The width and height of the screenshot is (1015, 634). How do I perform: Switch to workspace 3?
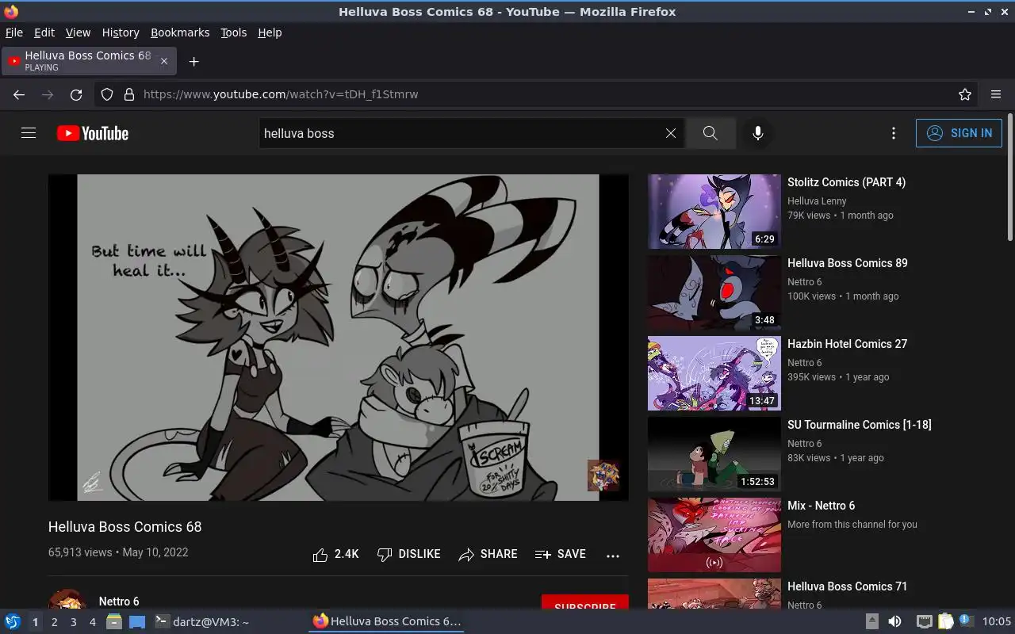tap(73, 622)
